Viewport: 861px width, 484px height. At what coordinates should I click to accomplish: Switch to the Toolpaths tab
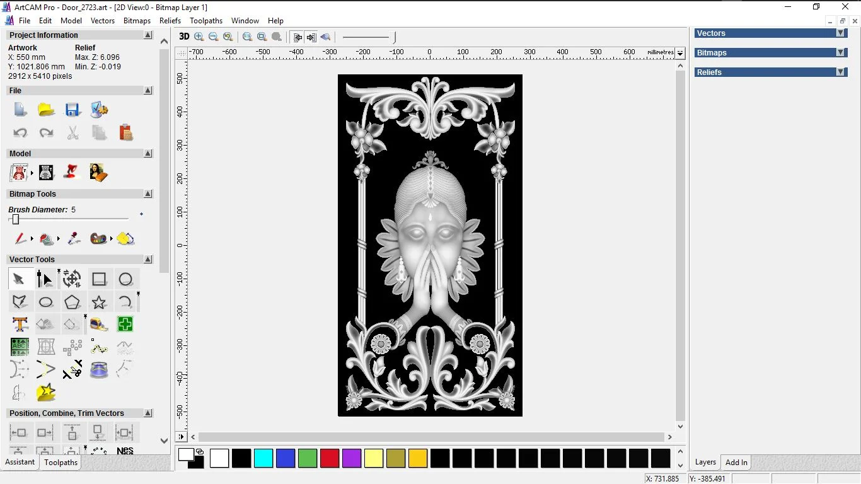pyautogui.click(x=61, y=463)
